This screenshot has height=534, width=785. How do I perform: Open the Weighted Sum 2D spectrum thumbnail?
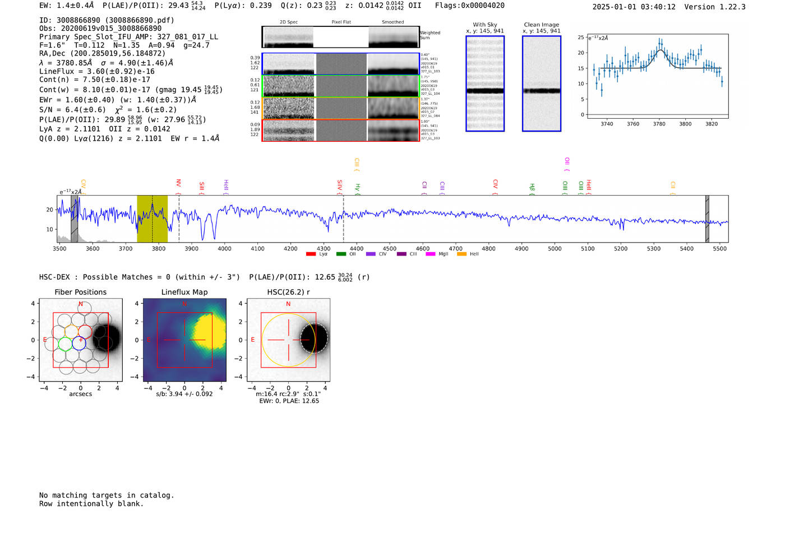[x=341, y=37]
